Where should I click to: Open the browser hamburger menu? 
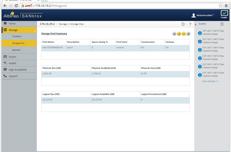(x=226, y=6)
